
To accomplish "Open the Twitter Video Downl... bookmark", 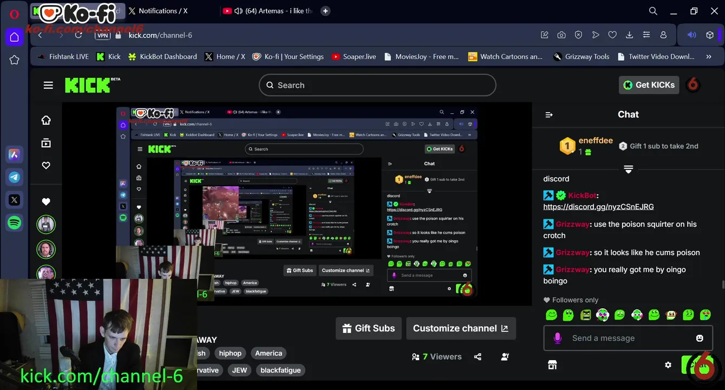I will pyautogui.click(x=655, y=56).
